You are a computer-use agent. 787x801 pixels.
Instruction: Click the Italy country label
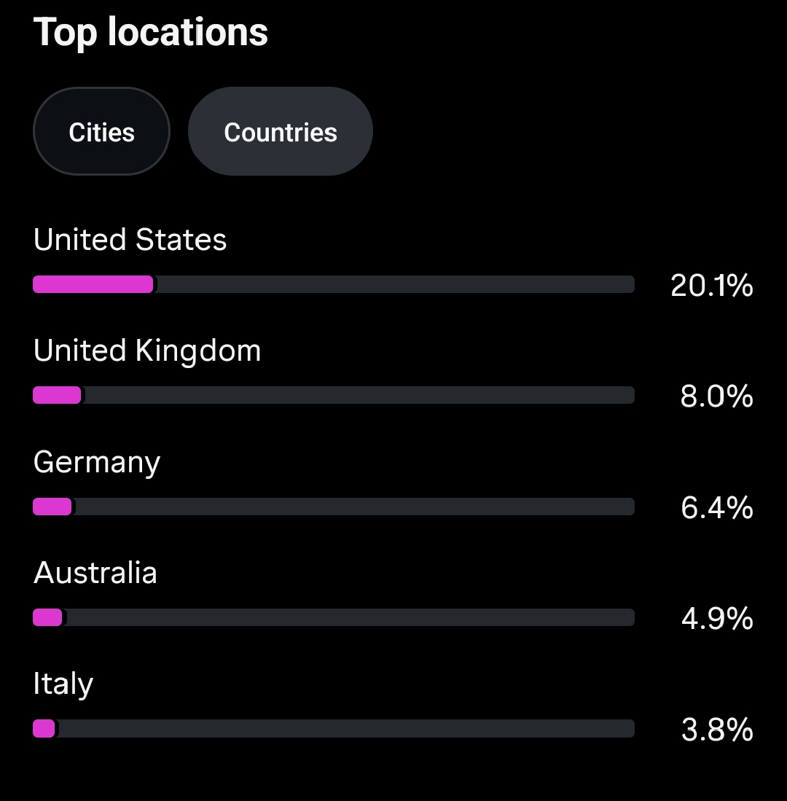pos(63,684)
